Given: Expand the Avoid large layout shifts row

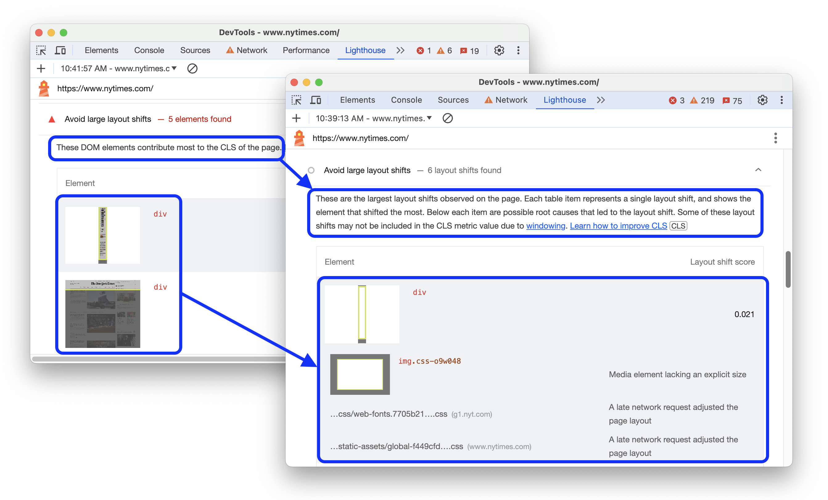Looking at the screenshot, I should [760, 170].
